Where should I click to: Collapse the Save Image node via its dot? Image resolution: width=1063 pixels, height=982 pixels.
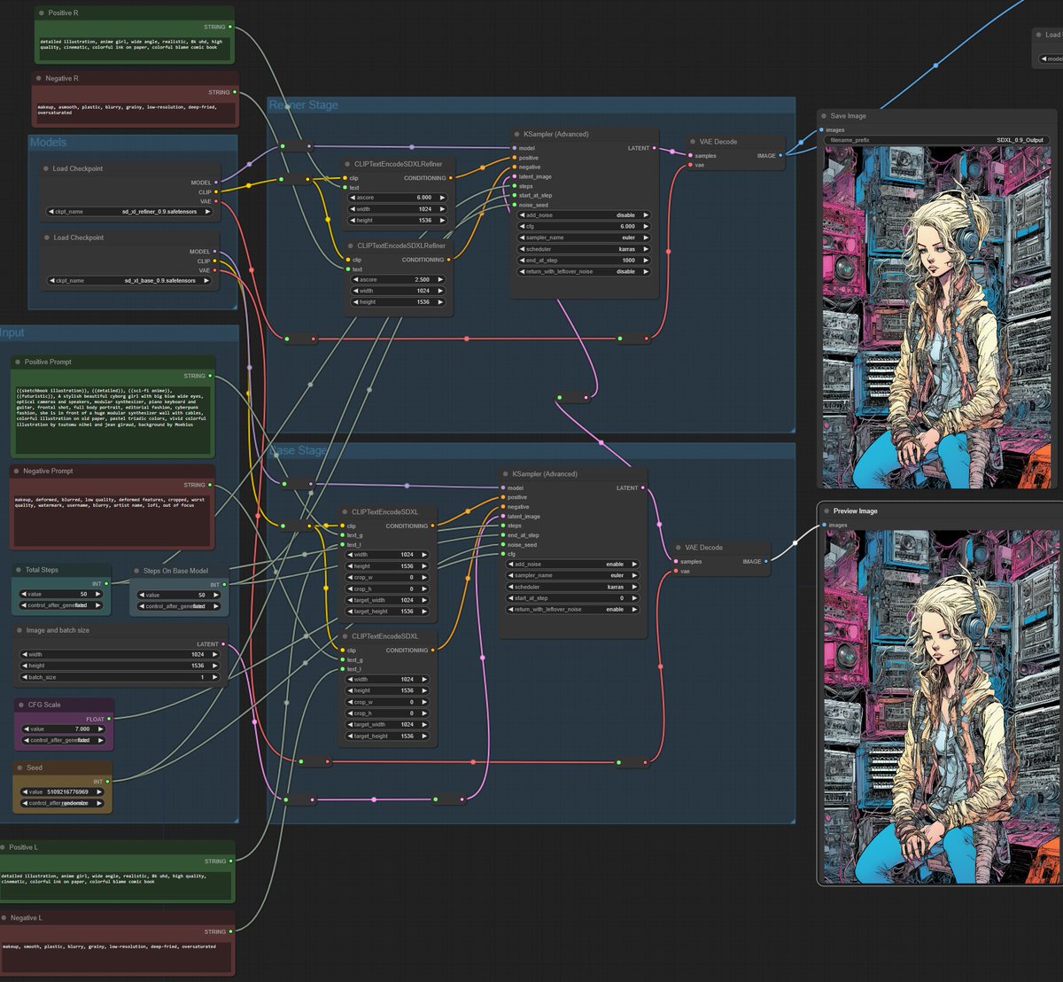[824, 116]
